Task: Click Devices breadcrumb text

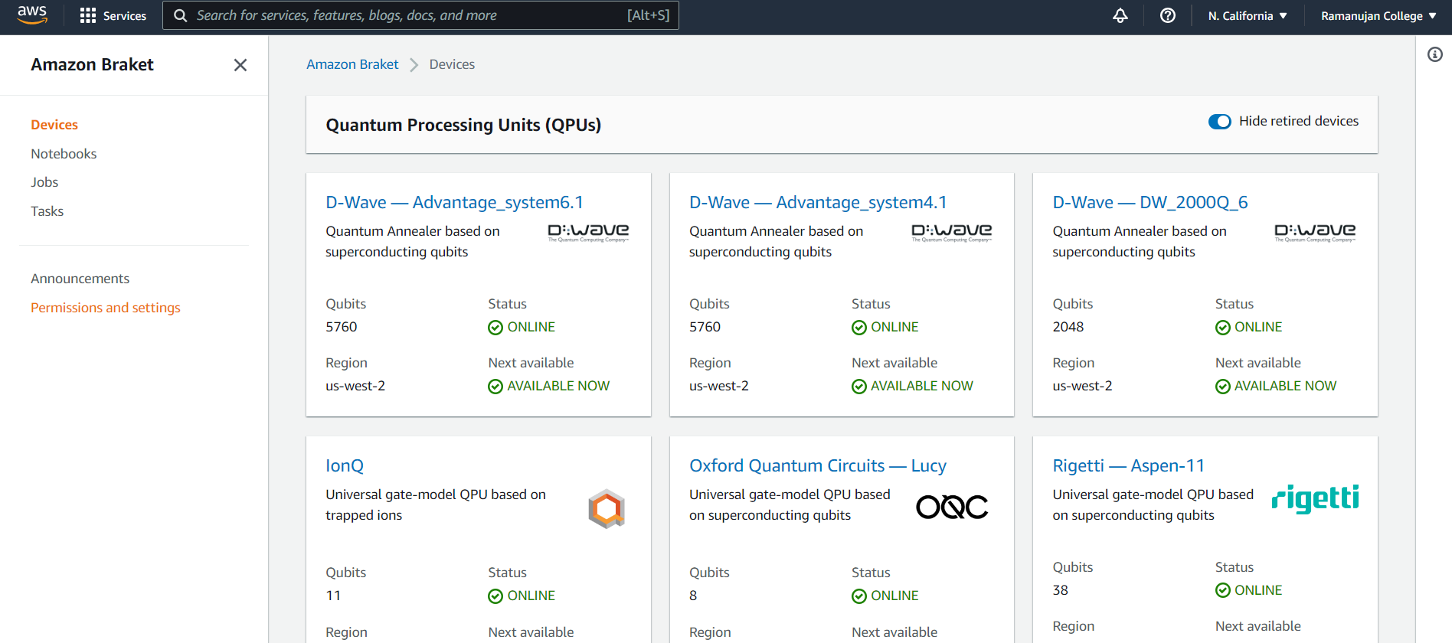Action: [452, 64]
